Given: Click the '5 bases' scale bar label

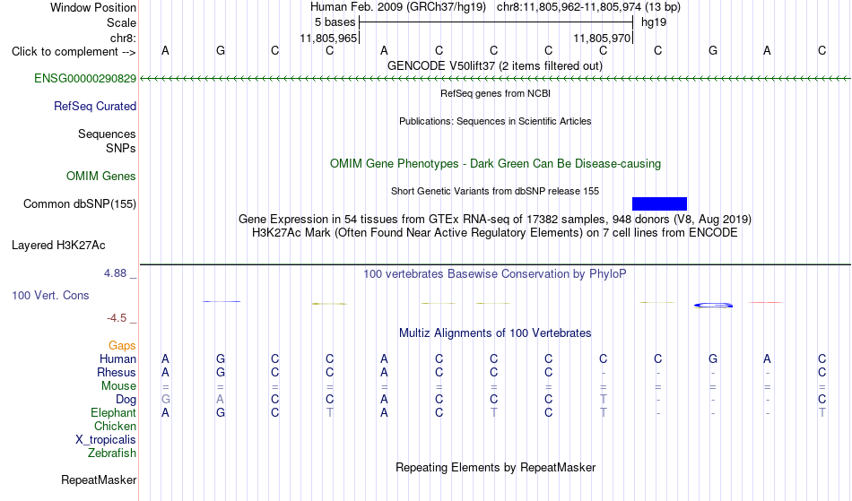Looking at the screenshot, I should 335,22.
